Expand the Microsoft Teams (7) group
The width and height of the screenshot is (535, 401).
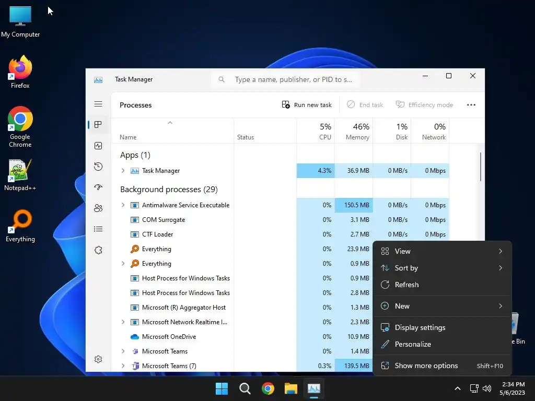123,366
